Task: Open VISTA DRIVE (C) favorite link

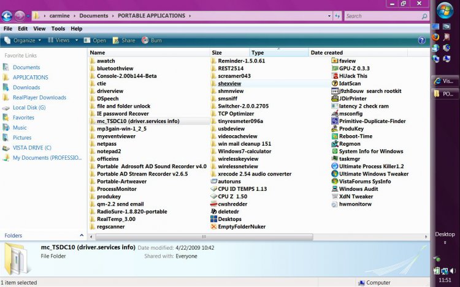Action: pos(32,147)
